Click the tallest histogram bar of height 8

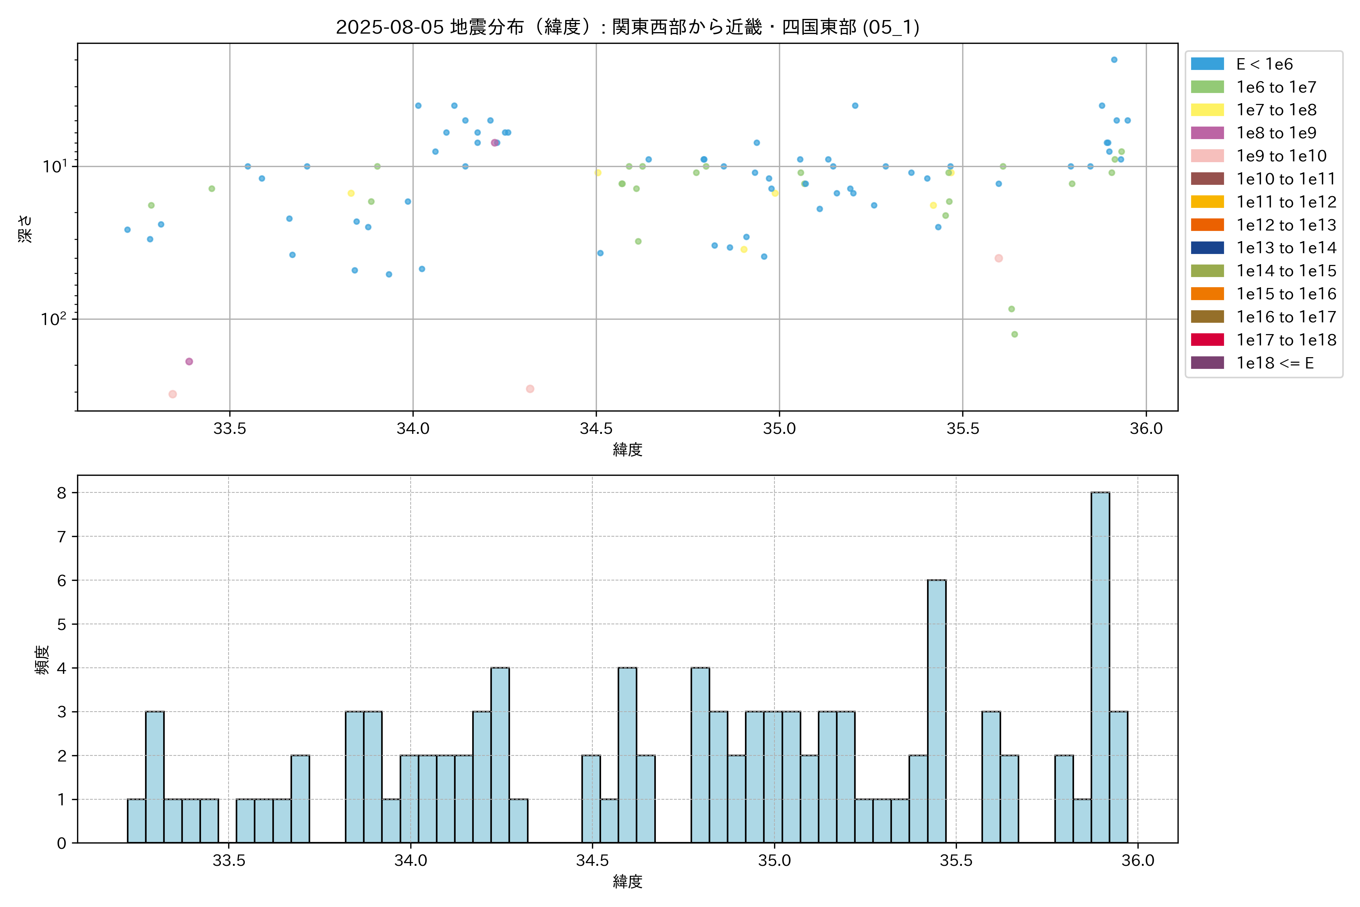tap(1100, 667)
